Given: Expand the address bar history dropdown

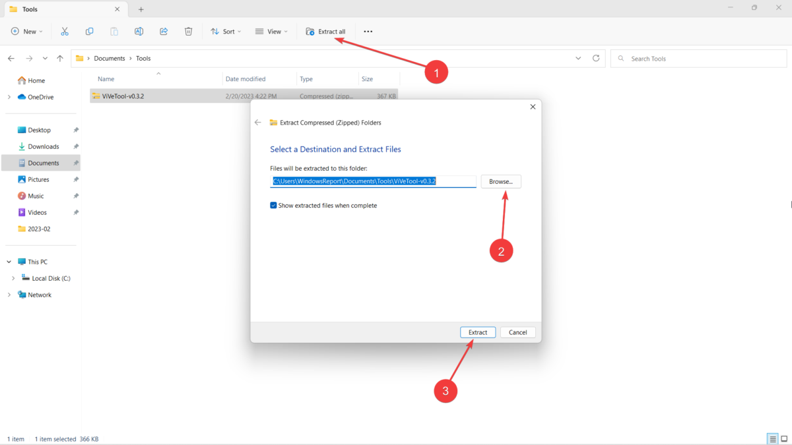Looking at the screenshot, I should 578,58.
